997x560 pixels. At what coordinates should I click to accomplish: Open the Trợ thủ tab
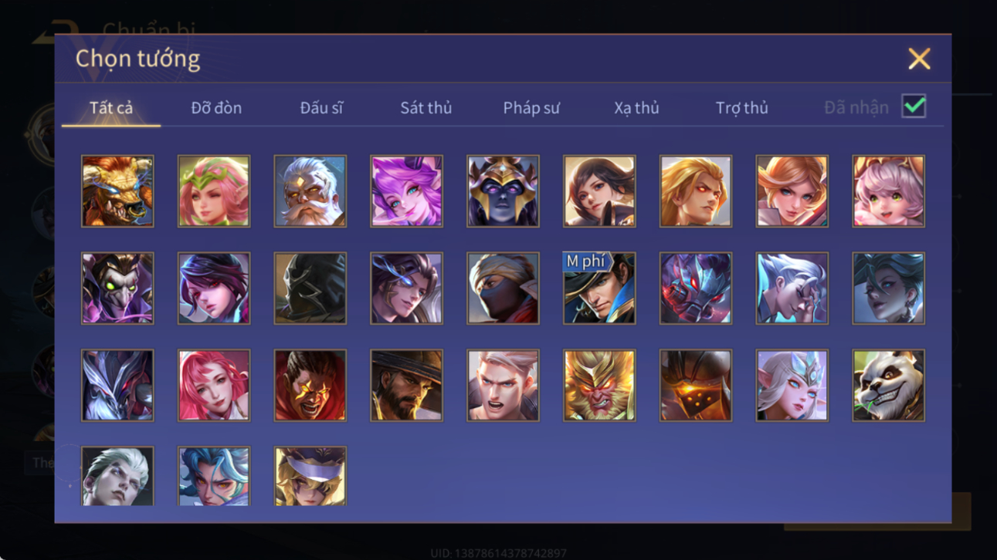[x=741, y=108]
